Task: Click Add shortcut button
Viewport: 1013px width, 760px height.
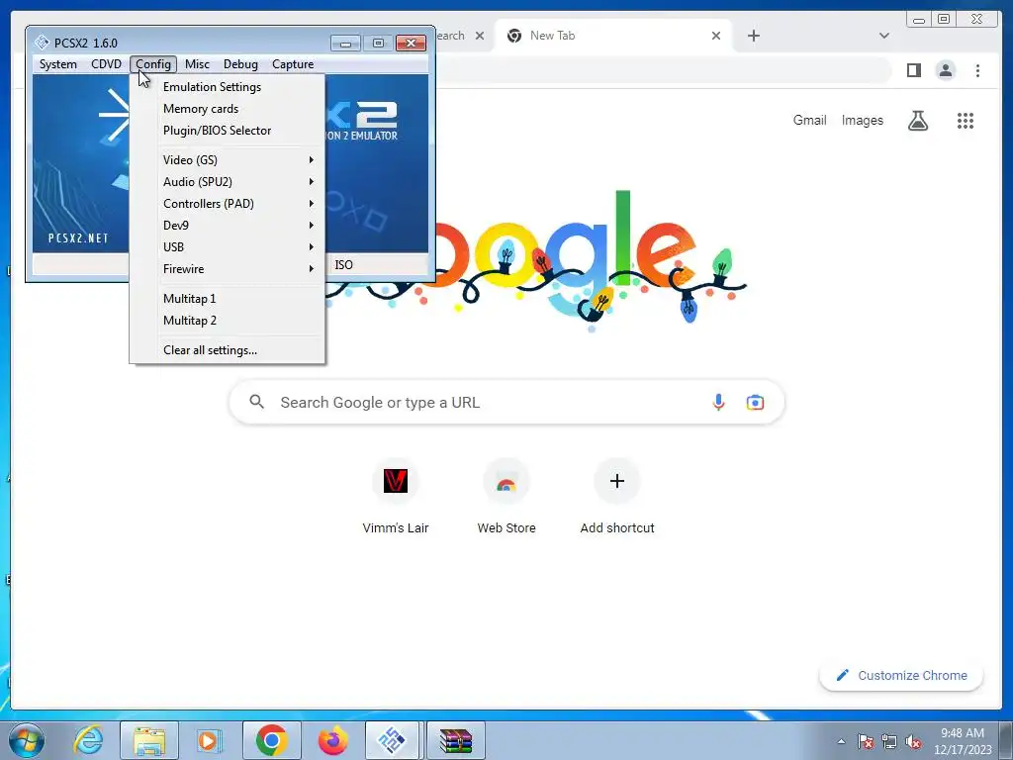Action: tap(617, 497)
